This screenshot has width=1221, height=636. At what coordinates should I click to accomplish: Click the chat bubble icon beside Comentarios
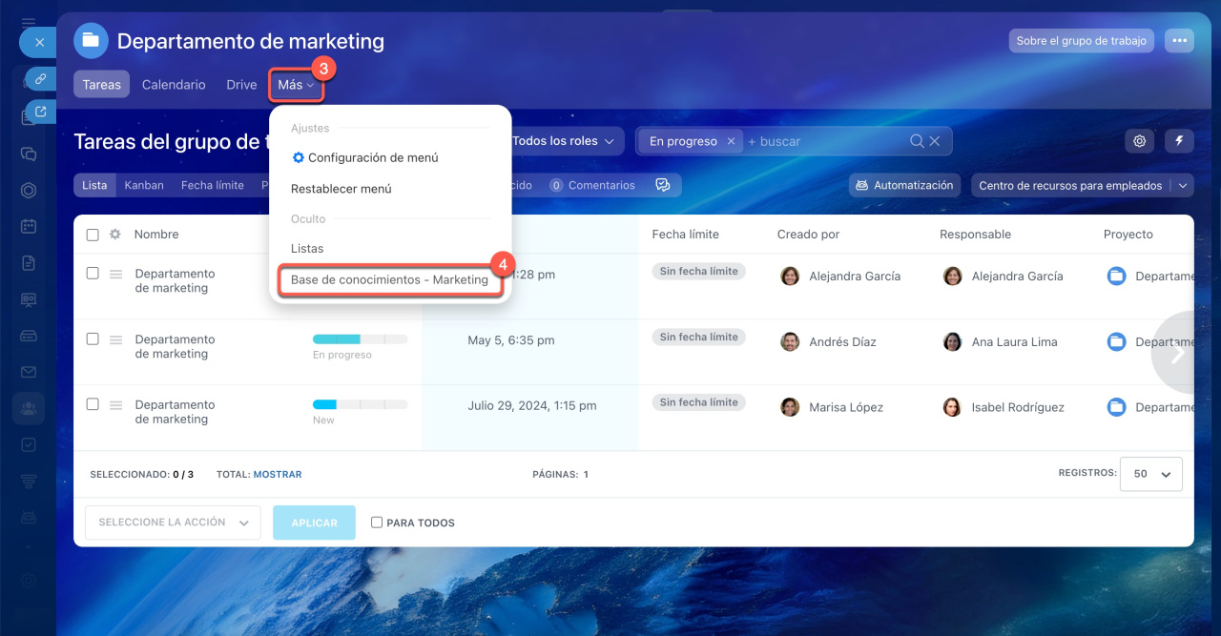pyautogui.click(x=663, y=185)
